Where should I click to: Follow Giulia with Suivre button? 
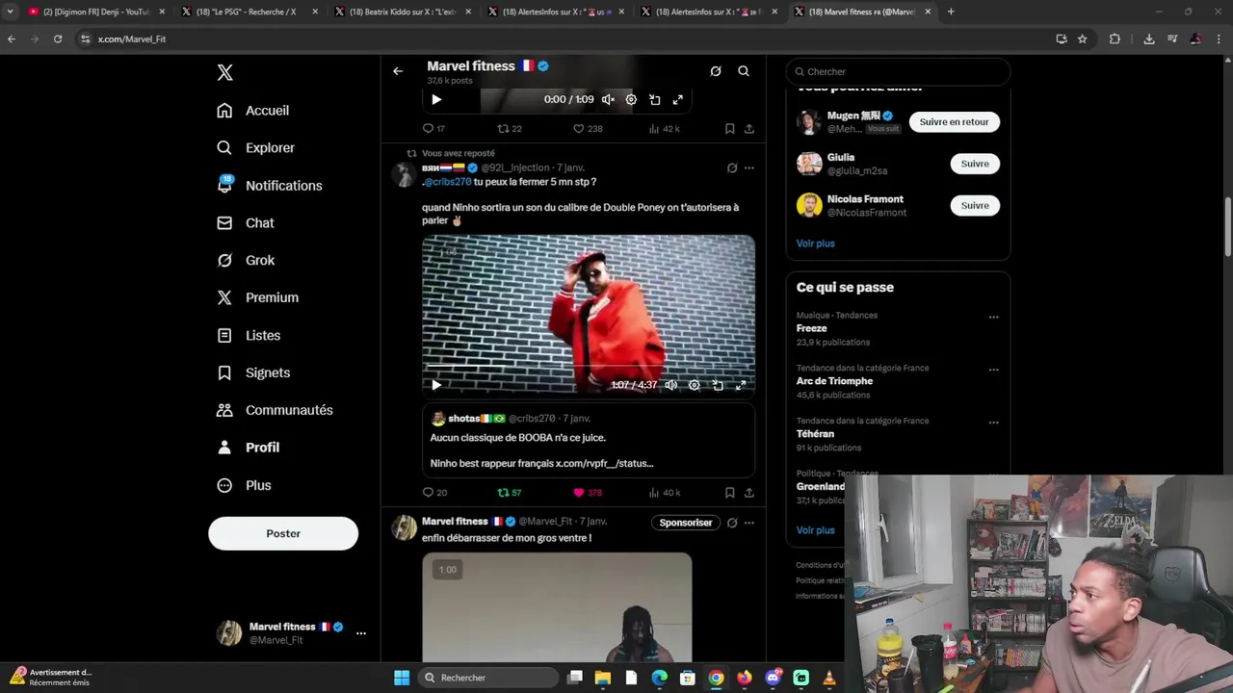point(975,164)
